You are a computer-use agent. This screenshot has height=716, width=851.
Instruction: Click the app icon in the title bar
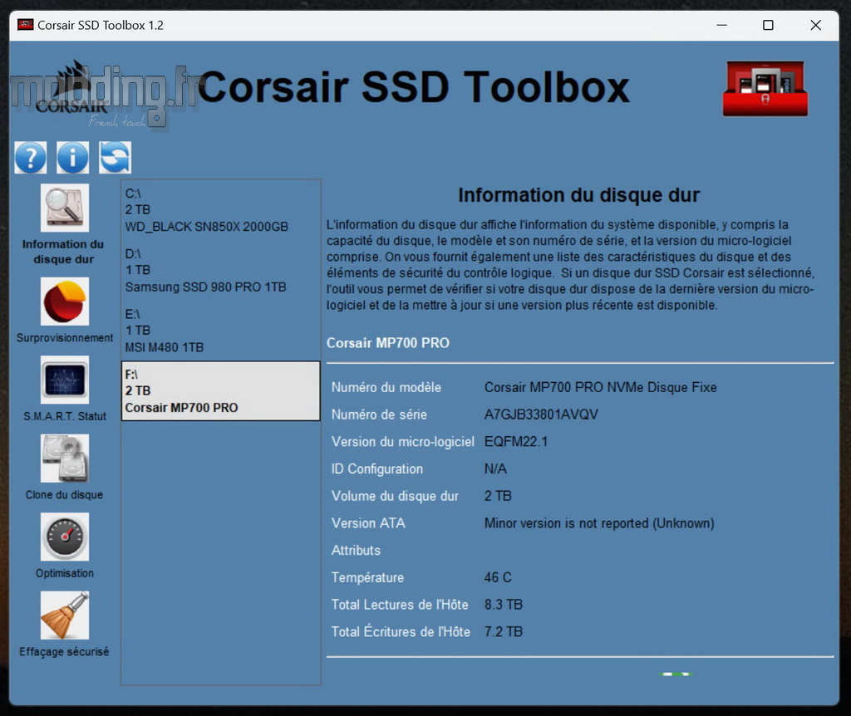click(26, 25)
